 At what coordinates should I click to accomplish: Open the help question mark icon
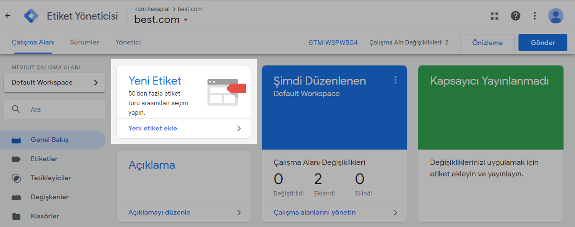[516, 16]
